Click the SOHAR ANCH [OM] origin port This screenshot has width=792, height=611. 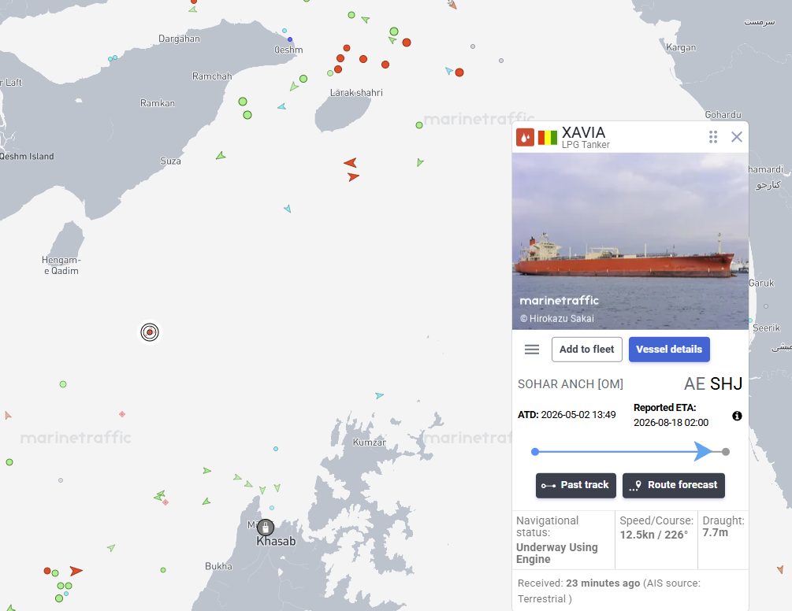(571, 384)
